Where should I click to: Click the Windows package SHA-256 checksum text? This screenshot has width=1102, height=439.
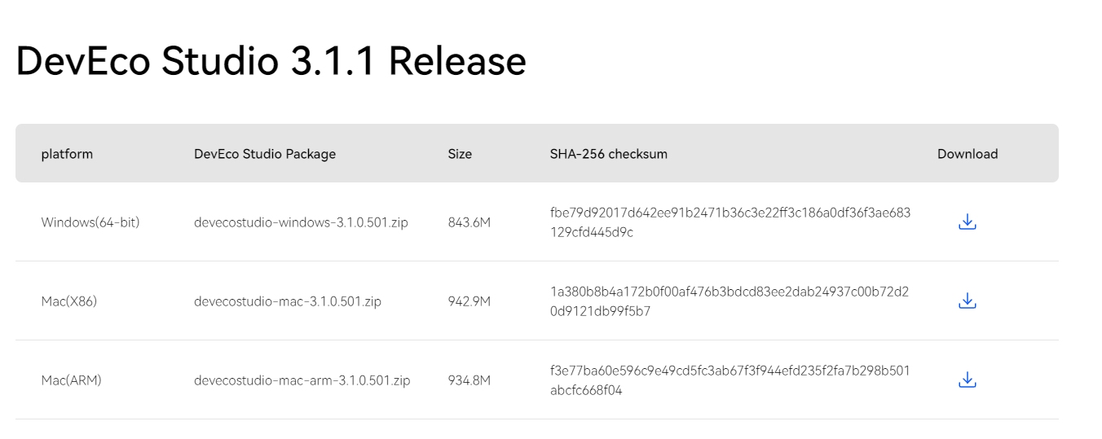(730, 222)
